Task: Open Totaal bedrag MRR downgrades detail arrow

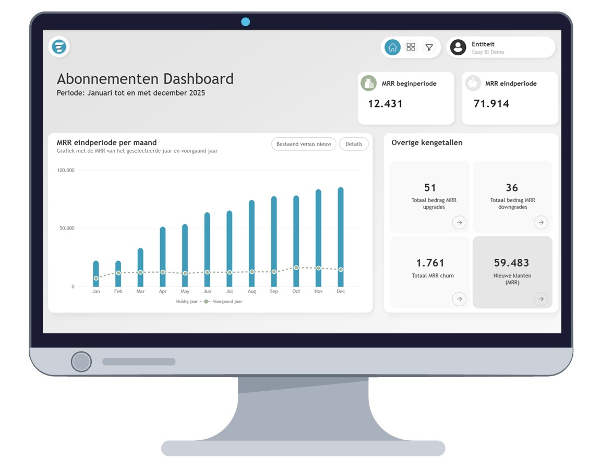Action: 541,222
